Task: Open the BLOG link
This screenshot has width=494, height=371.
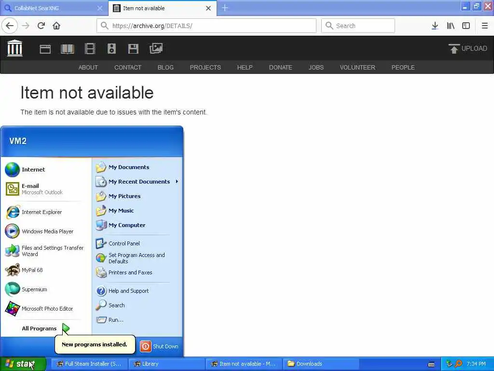Action: click(165, 67)
